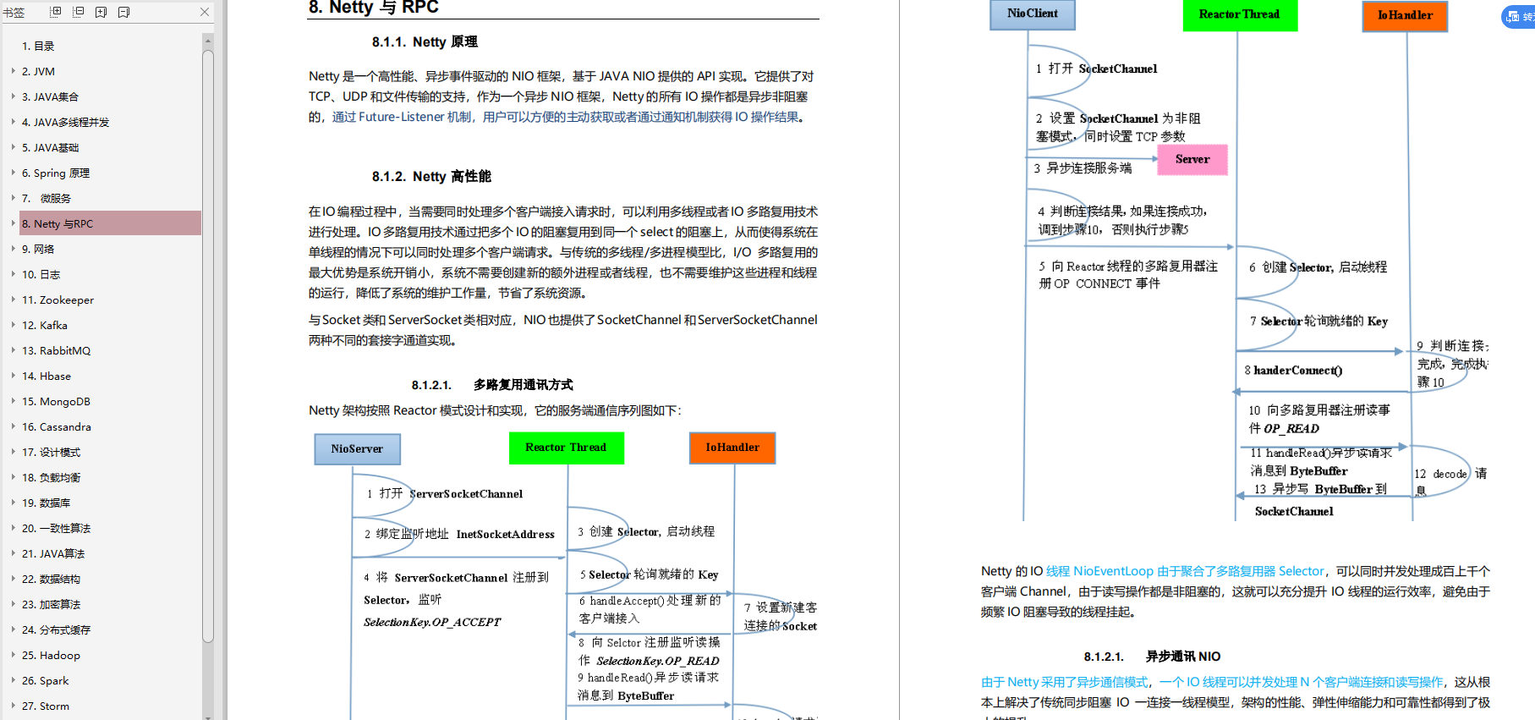Image resolution: width=1535 pixels, height=720 pixels.
Task: Click the green Reactor Thread box in left diagram
Action: [x=566, y=448]
